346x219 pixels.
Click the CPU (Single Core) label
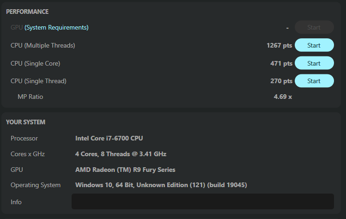pos(35,63)
